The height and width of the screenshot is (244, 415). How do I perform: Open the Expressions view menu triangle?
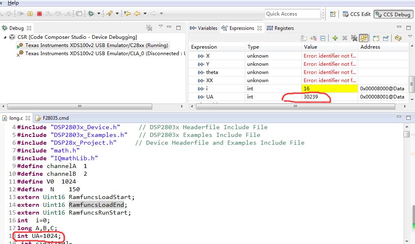[410, 36]
